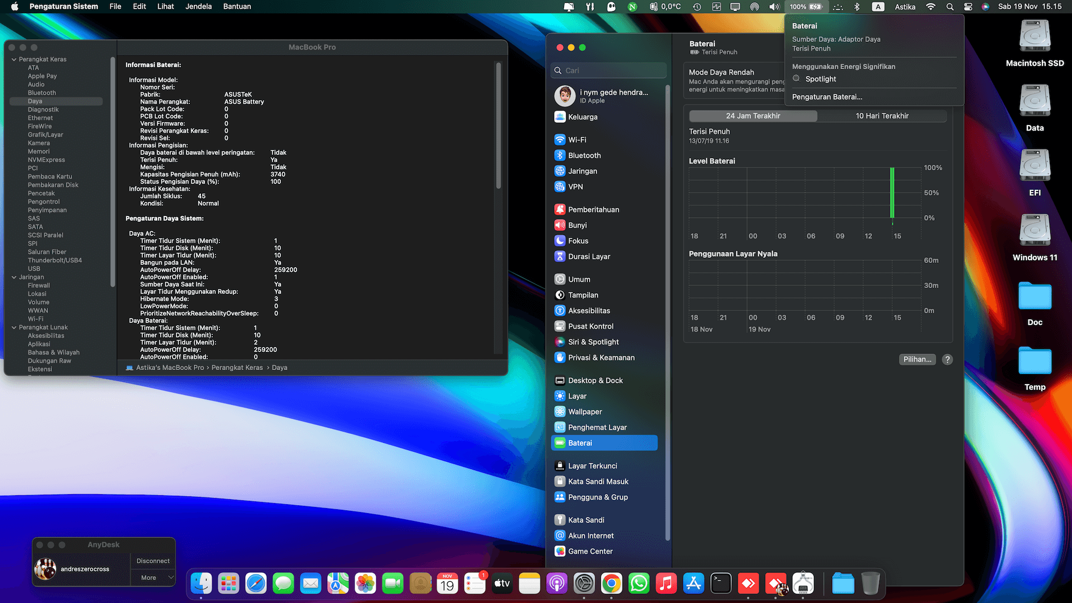This screenshot has height=603, width=1072.
Task: Open Aksesibilitas settings
Action: [x=605, y=310]
